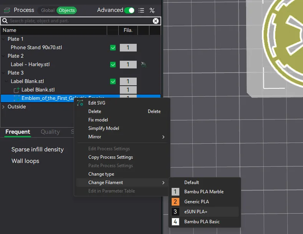The width and height of the screenshot is (303, 234).
Task: Toggle the Advanced mode switch
Action: 129,10
